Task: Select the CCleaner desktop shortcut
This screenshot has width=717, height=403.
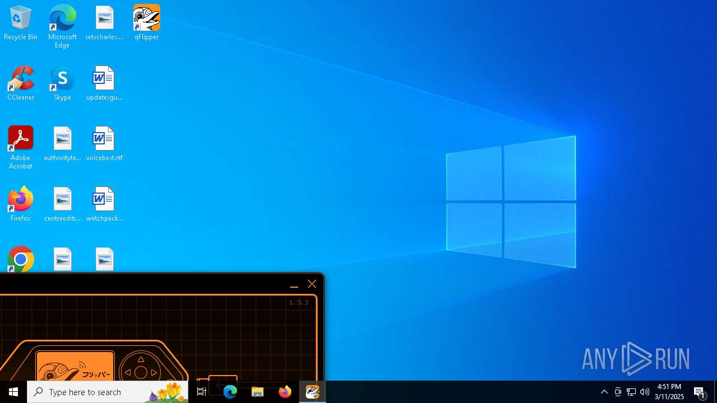Action: click(x=21, y=84)
